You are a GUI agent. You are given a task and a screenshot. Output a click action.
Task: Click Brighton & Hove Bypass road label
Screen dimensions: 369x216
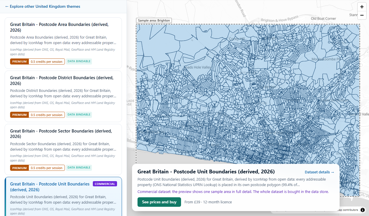click(280, 19)
